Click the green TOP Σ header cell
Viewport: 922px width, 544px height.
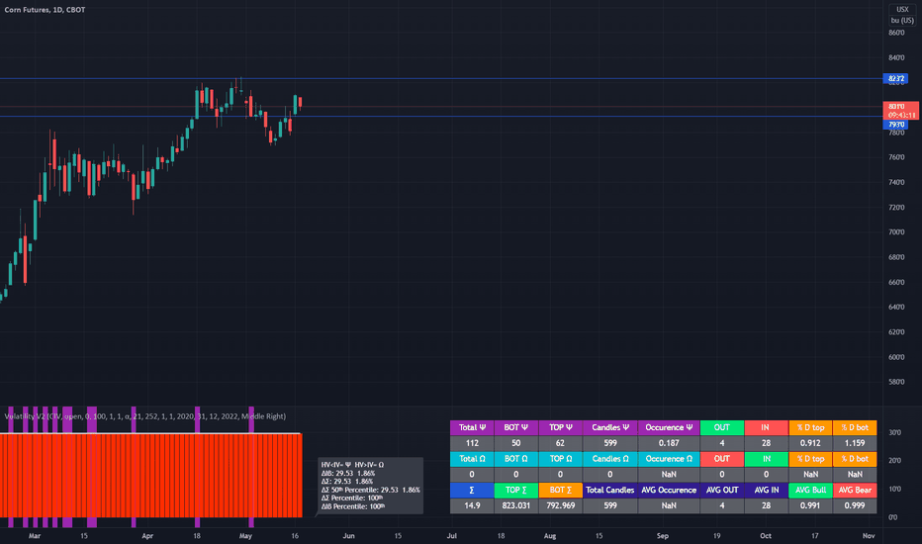(x=516, y=490)
